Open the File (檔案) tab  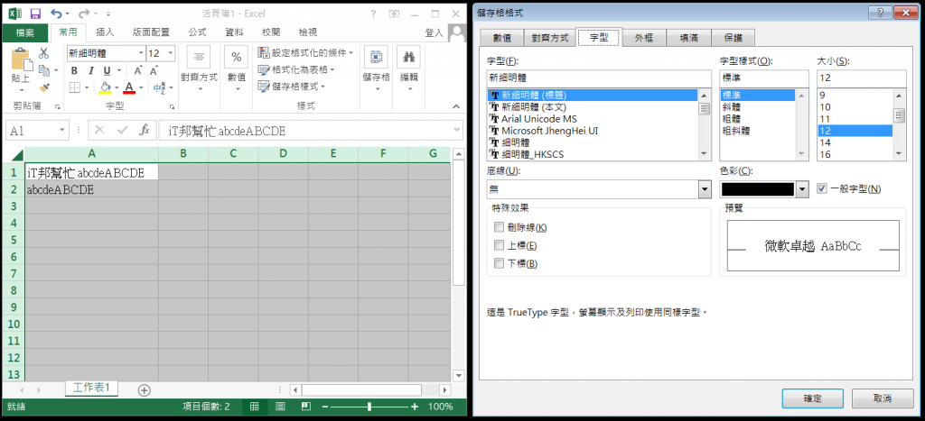click(x=24, y=33)
